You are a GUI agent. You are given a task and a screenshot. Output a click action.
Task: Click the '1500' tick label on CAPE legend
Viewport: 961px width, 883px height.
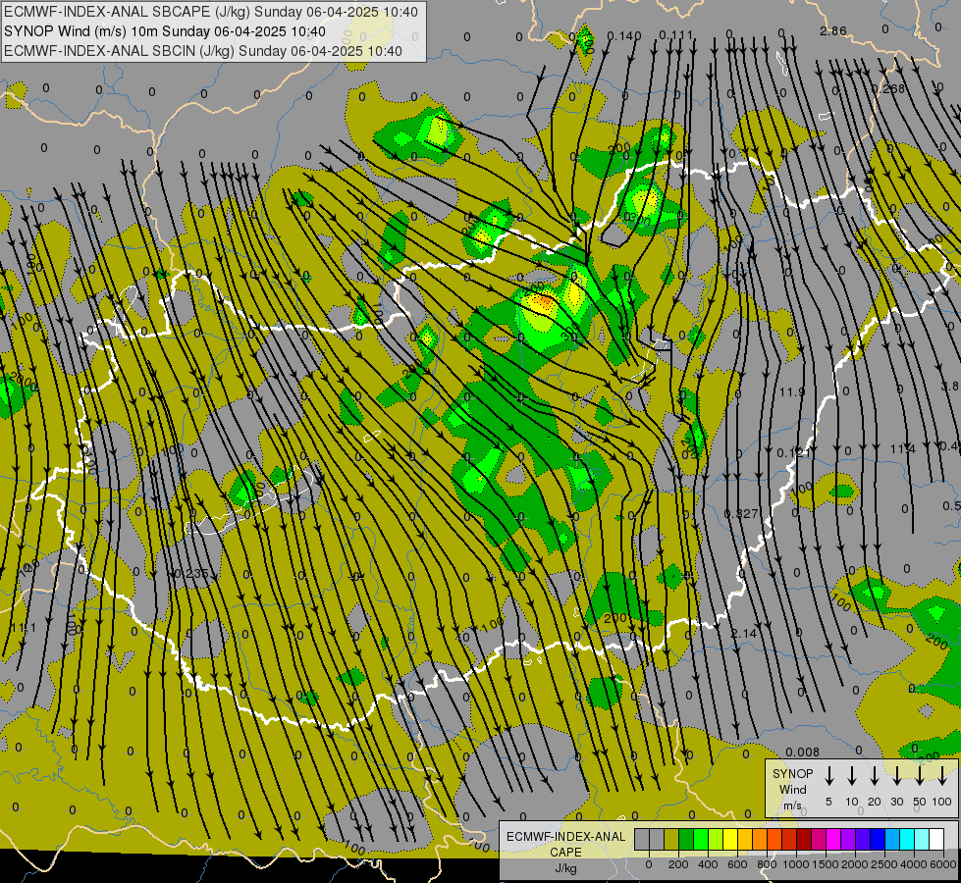click(826, 864)
